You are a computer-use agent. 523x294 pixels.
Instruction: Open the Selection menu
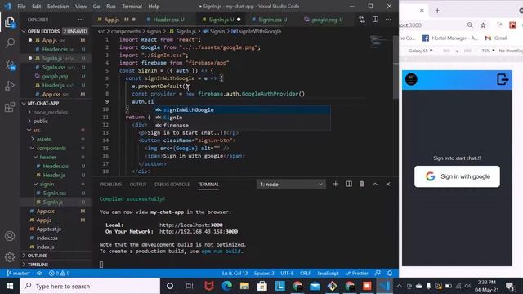tap(58, 7)
